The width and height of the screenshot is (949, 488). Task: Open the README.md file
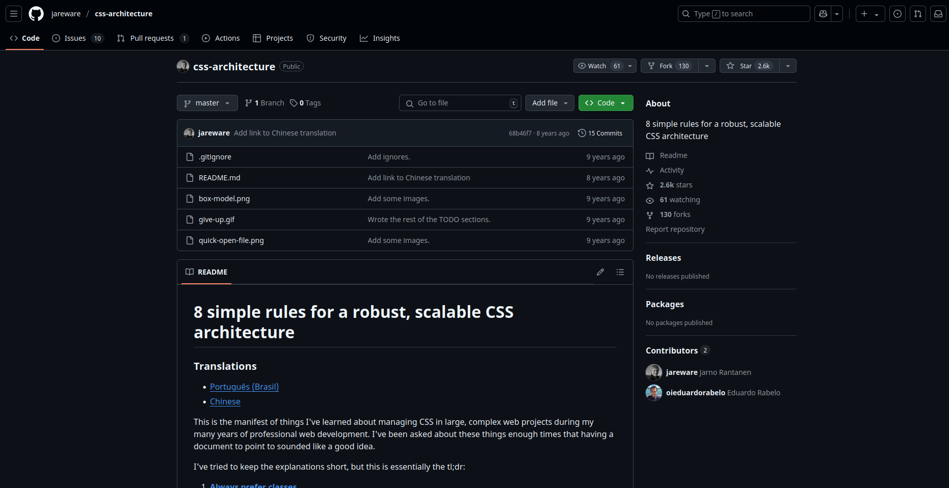click(219, 177)
